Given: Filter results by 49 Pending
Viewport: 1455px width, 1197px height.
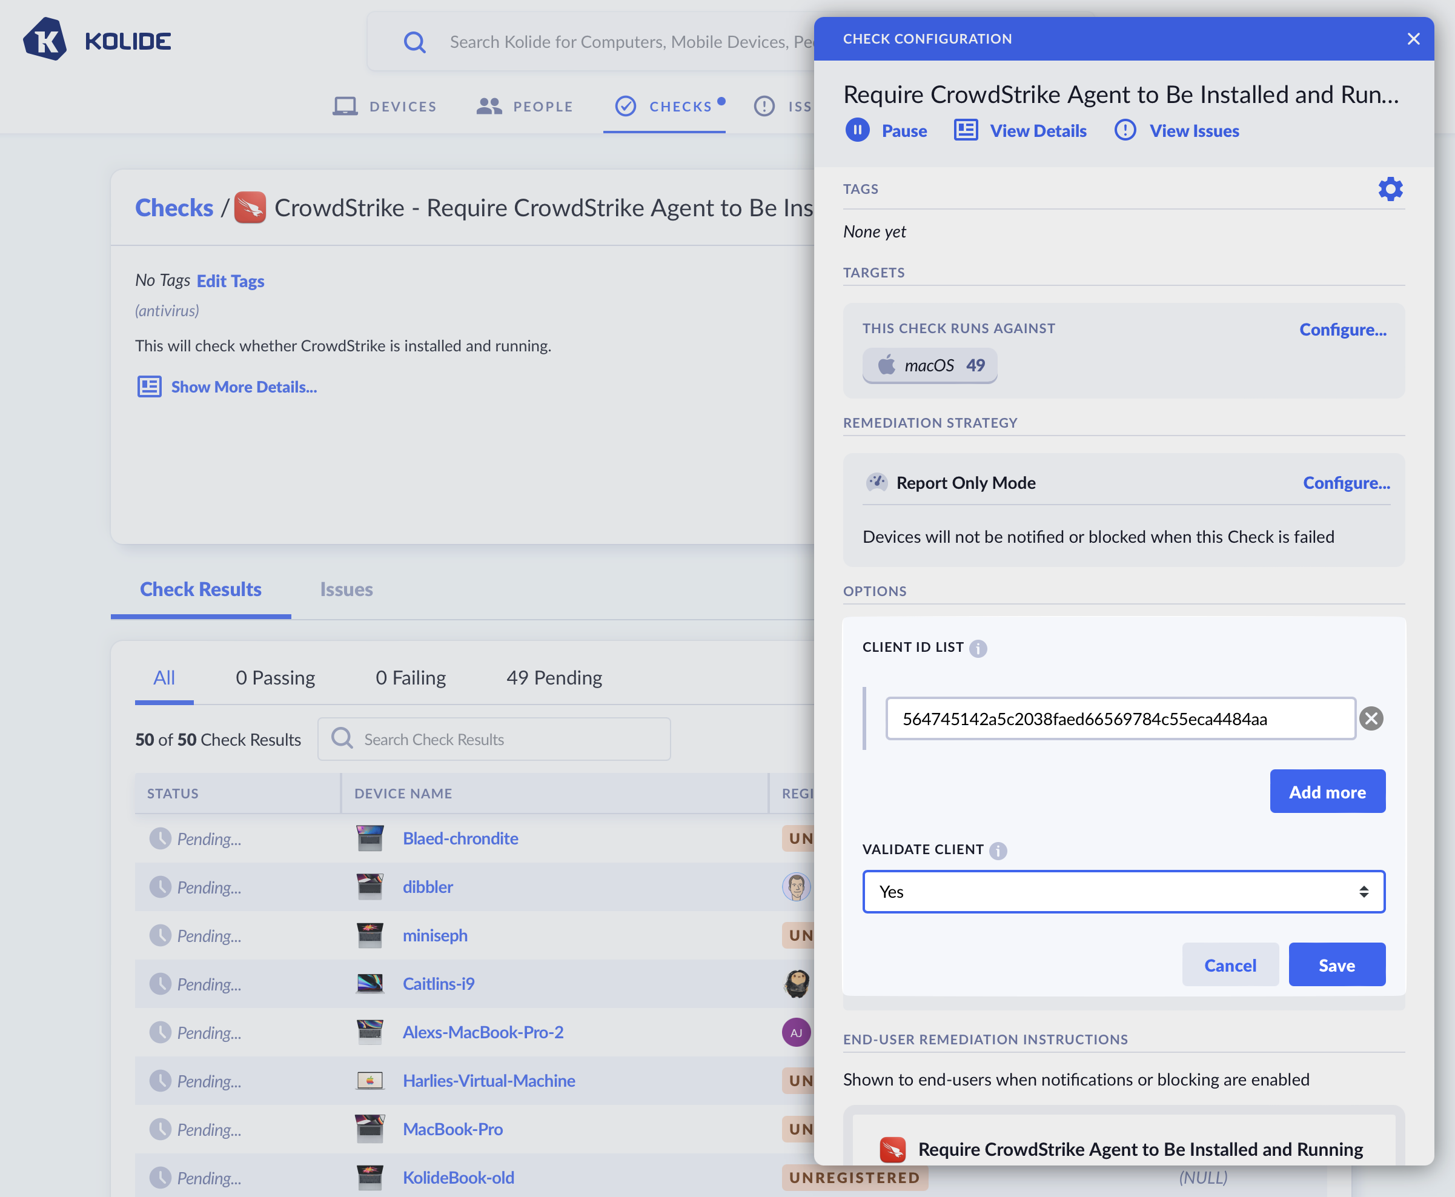Looking at the screenshot, I should [554, 678].
